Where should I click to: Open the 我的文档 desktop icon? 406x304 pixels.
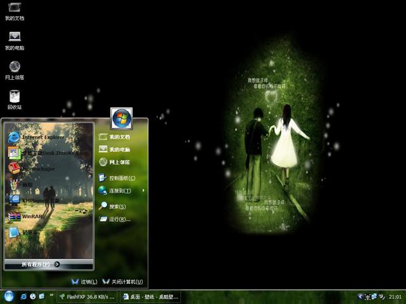(x=15, y=11)
